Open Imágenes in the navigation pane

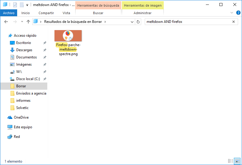[24, 64]
